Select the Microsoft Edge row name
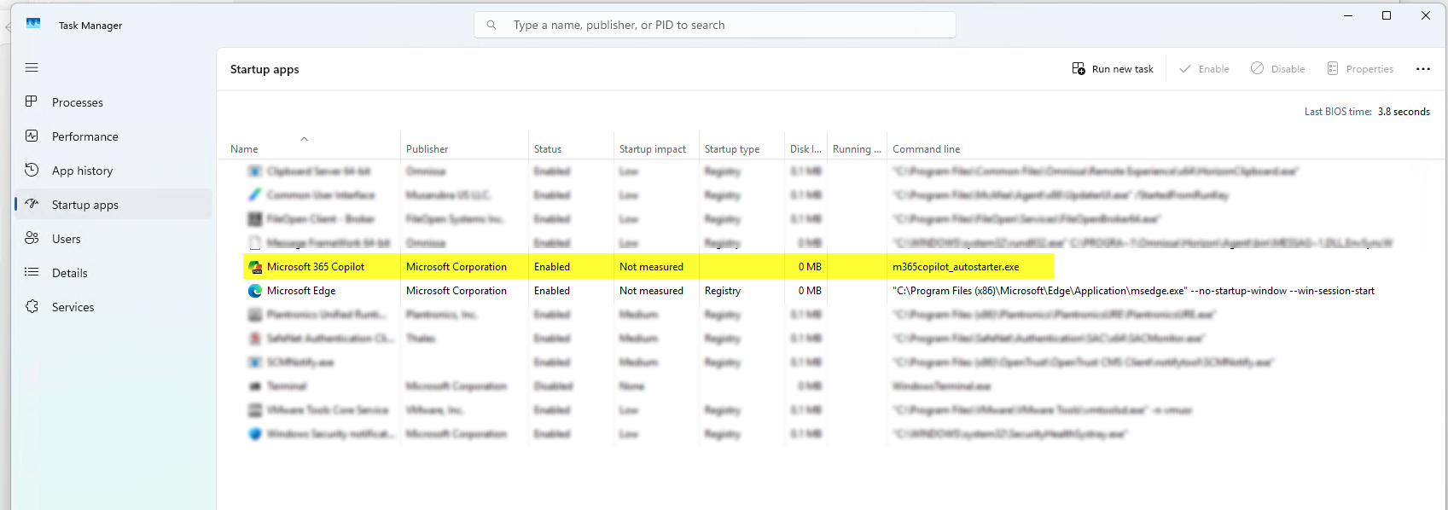The height and width of the screenshot is (510, 1448). (x=301, y=291)
